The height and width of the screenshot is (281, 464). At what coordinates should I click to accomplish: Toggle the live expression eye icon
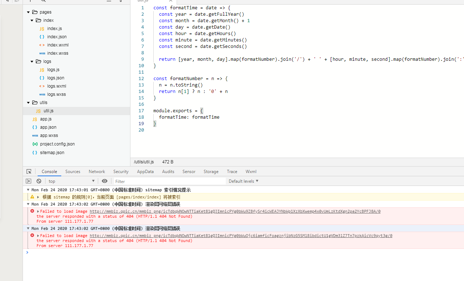(x=105, y=181)
